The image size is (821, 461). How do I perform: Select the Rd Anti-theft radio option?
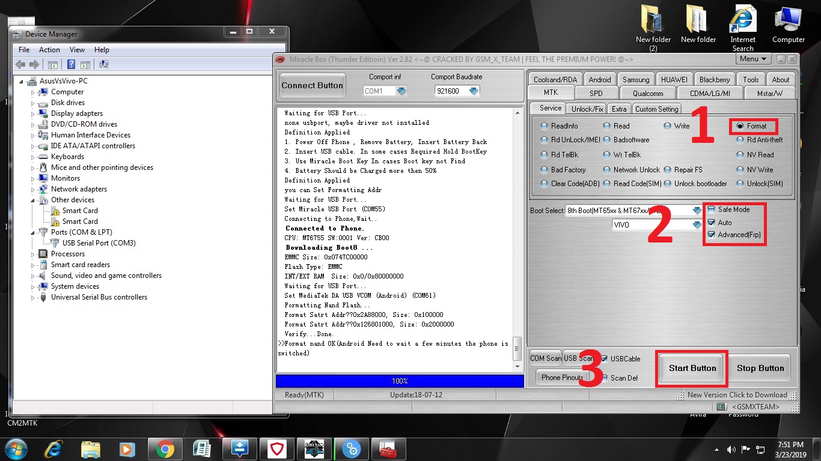[760, 140]
